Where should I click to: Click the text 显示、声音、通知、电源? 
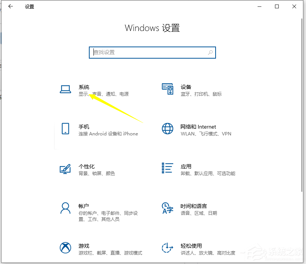104,94
